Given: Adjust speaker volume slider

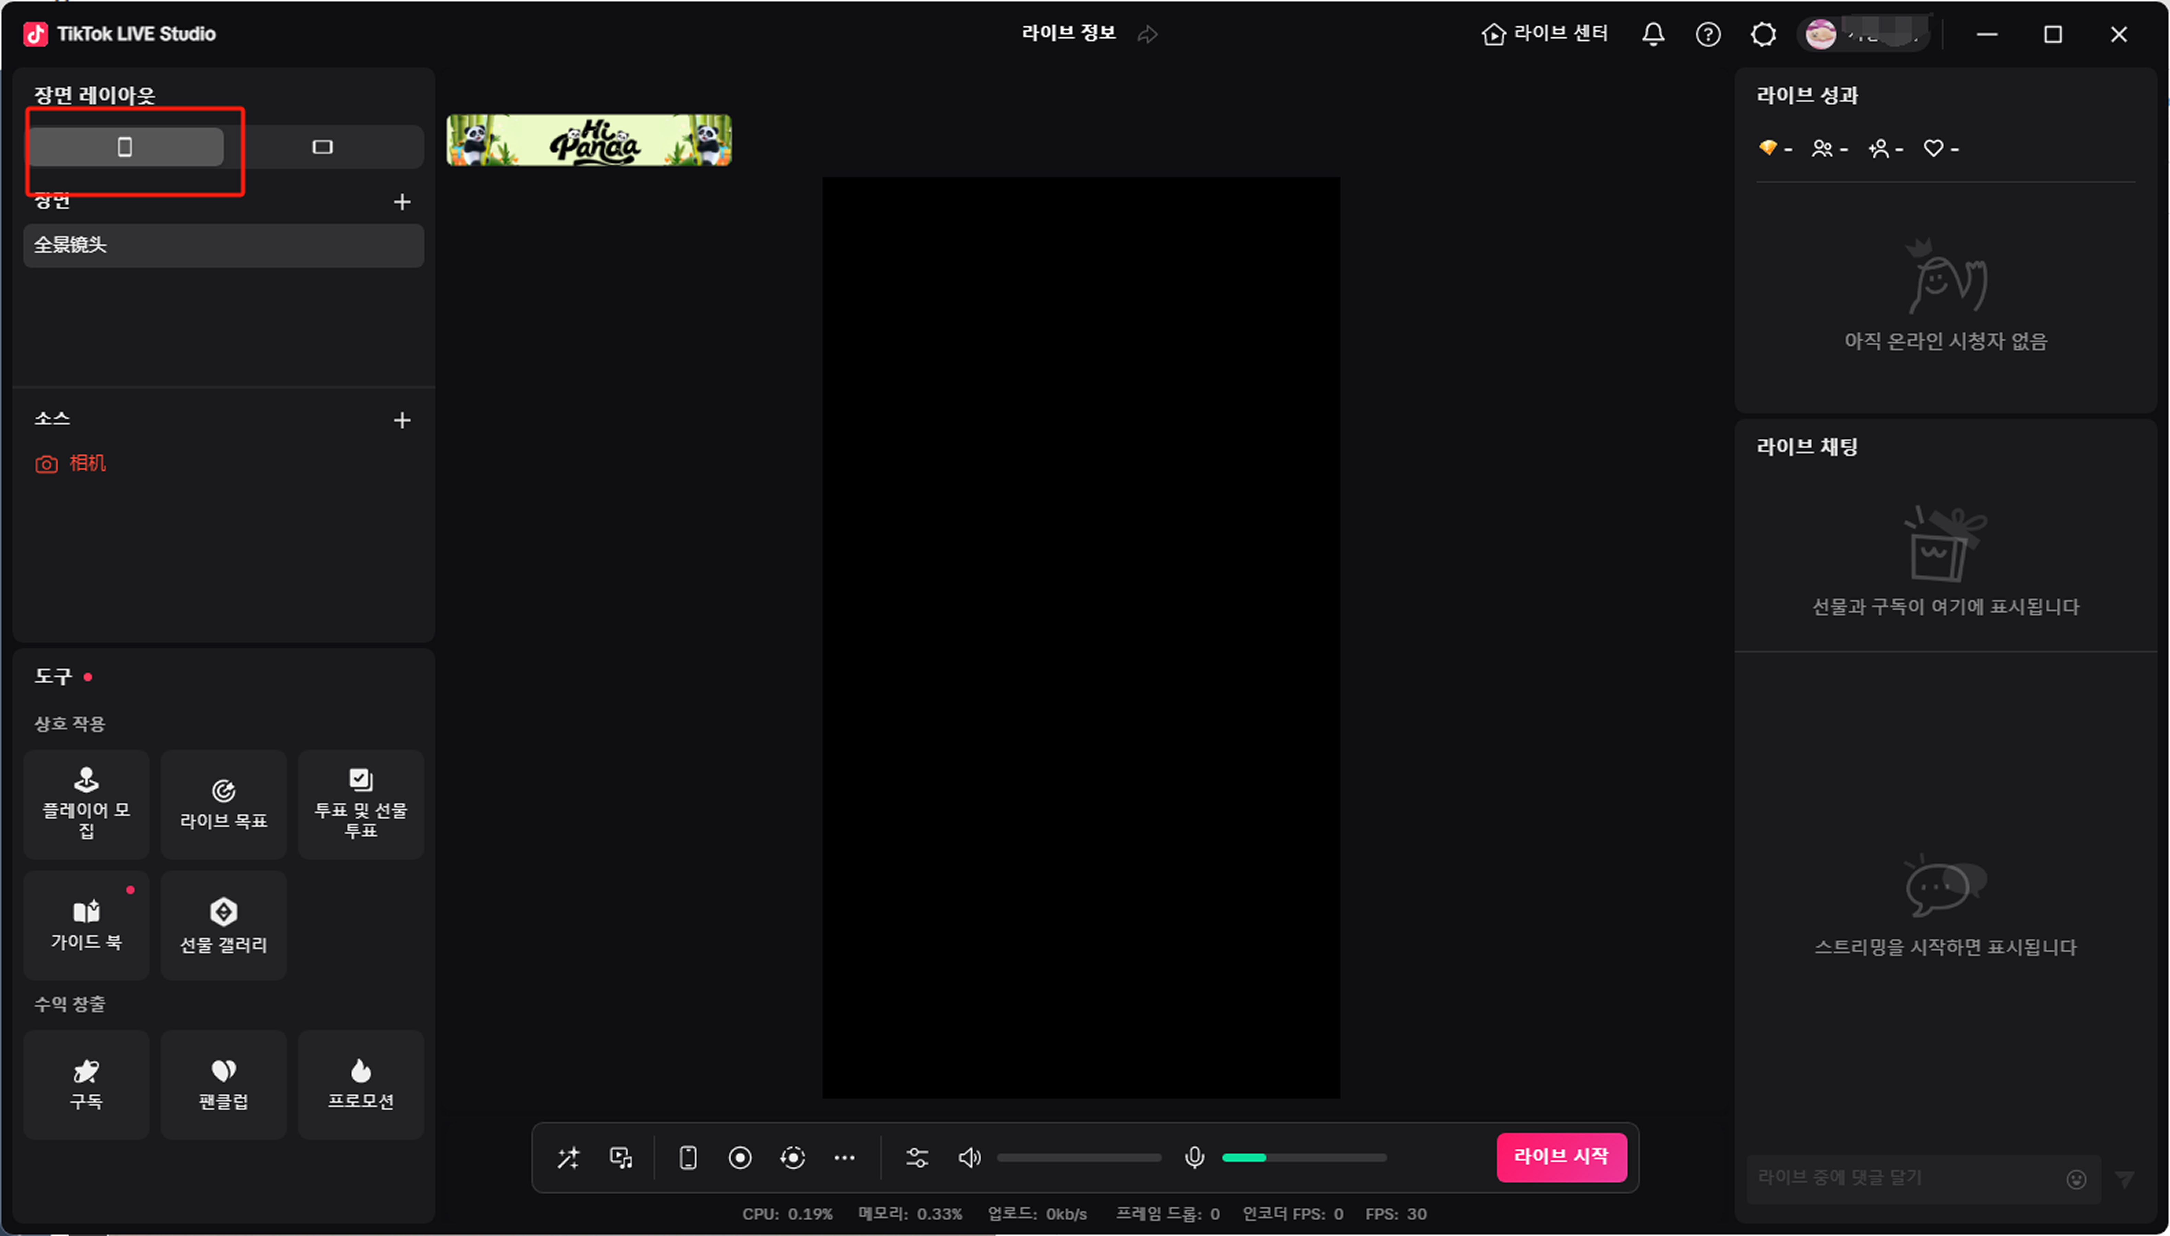Looking at the screenshot, I should point(1079,1158).
